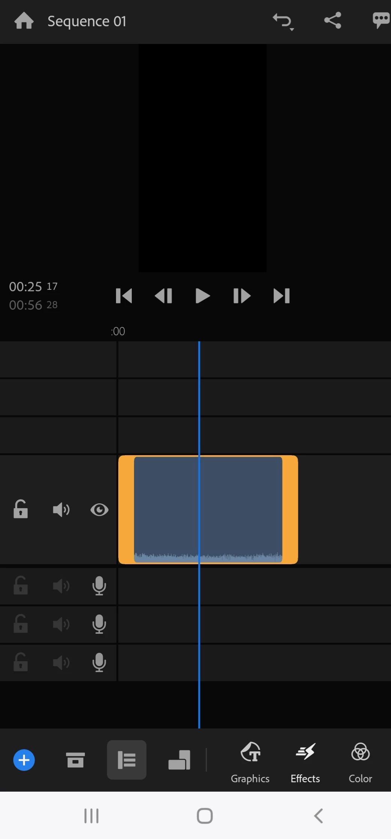Open the undo dropdown arrow
The width and height of the screenshot is (391, 839).
click(x=292, y=29)
